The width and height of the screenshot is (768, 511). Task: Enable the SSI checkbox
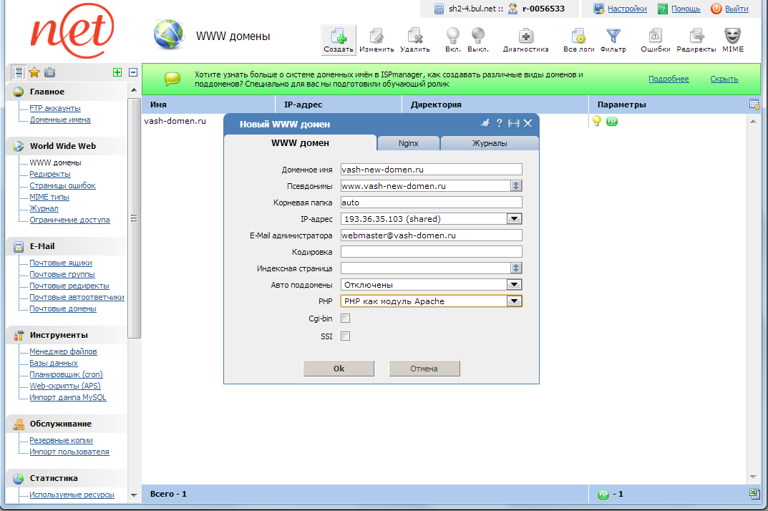345,334
